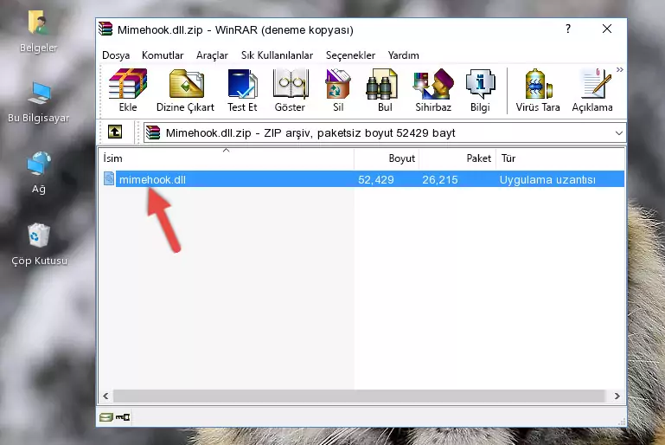665x445 pixels.
Task: Open the Göster view tool
Action: 290,90
